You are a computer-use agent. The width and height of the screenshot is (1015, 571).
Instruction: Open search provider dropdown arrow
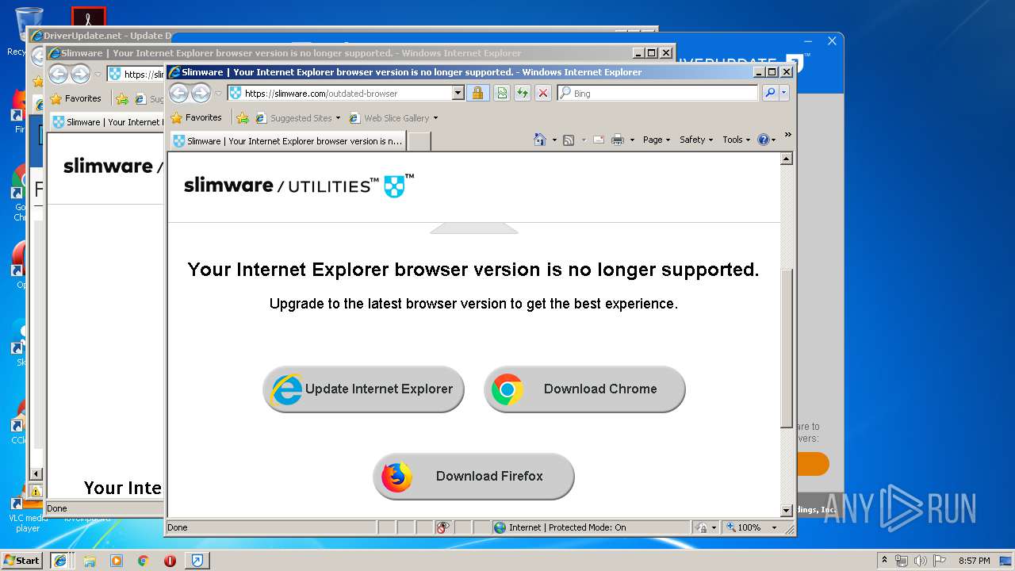point(784,93)
